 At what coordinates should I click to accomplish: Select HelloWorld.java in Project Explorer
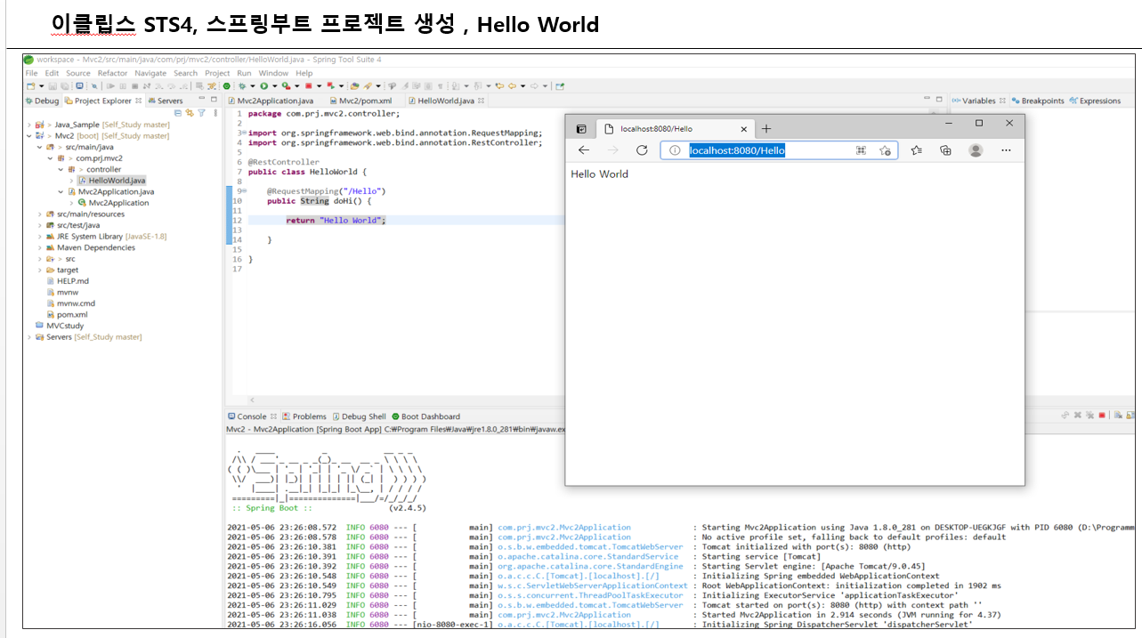tap(111, 181)
